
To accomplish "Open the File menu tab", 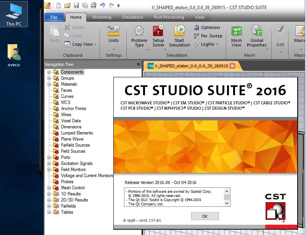I will tap(54, 17).
